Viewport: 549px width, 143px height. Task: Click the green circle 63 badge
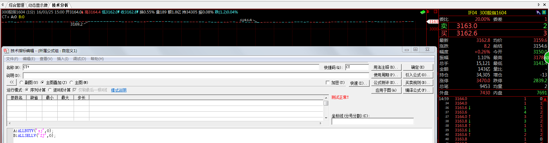546,58
